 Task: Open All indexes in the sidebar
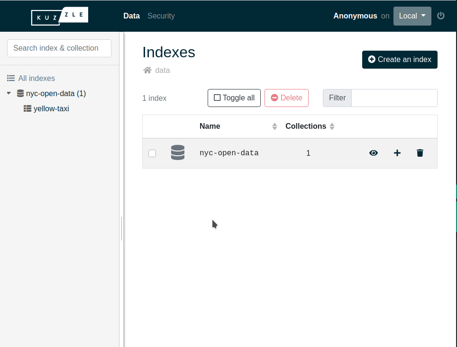[37, 78]
